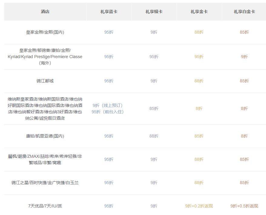Select 88折 gold card cell for 皇家金煦/金熙(国内)

click(199, 32)
